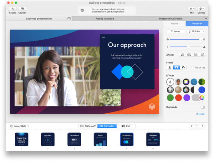
Task: Enable the Track me checkbox
Action: [192, 67]
